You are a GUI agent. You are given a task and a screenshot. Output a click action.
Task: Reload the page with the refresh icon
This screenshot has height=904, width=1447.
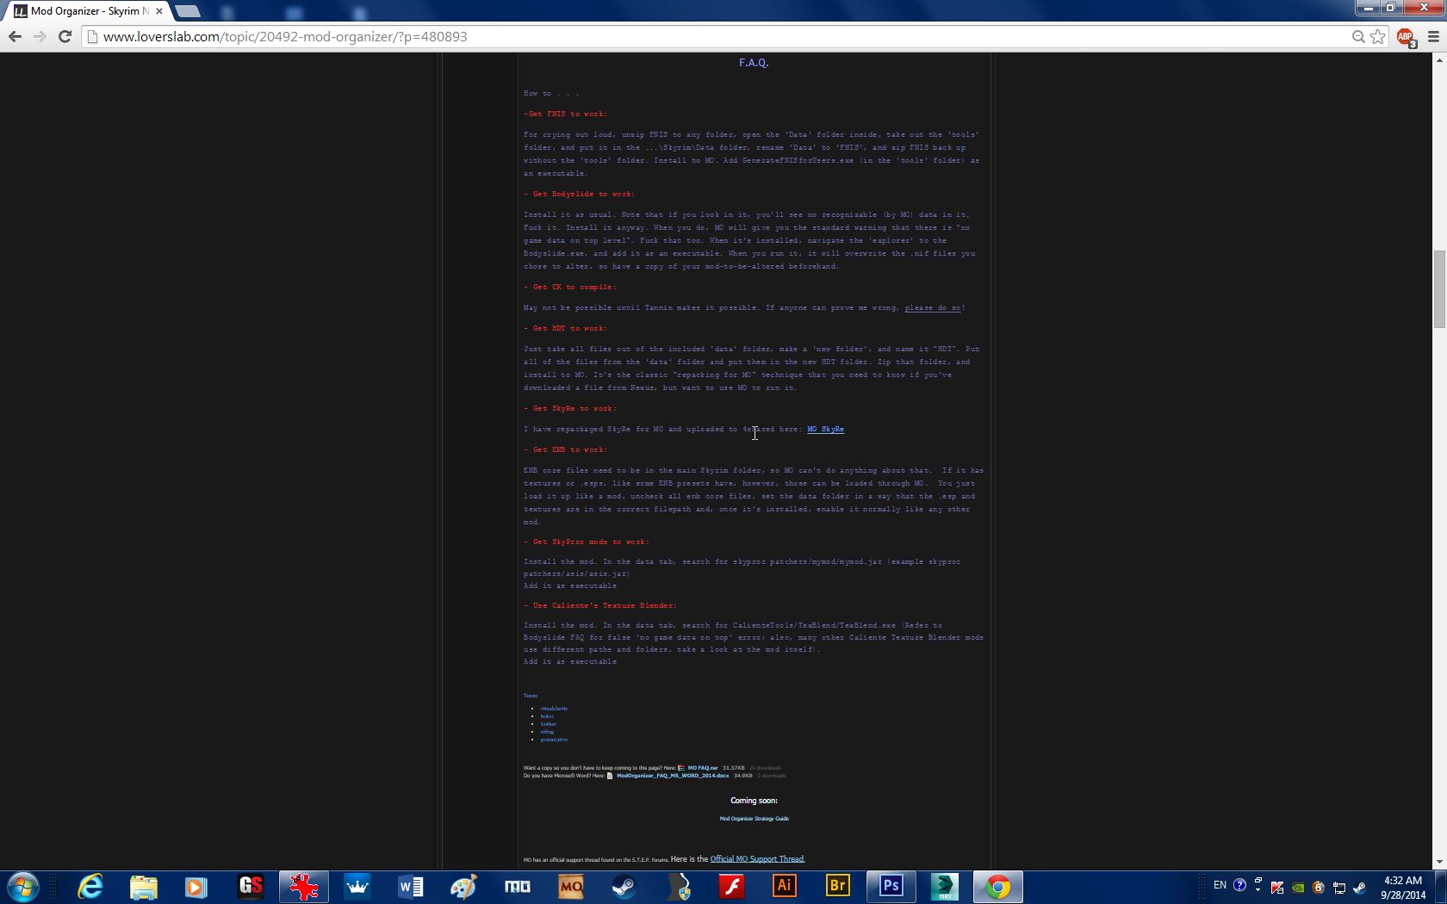click(65, 36)
